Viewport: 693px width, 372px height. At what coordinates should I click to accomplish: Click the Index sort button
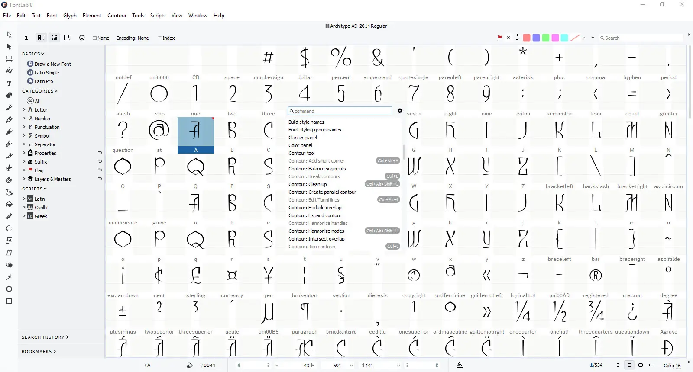point(166,38)
